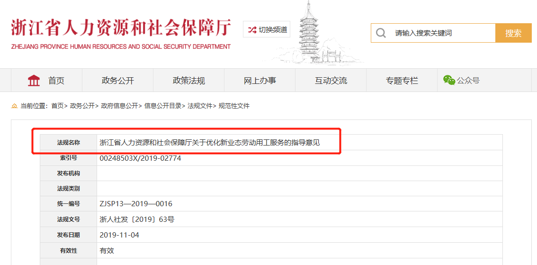Click the 政府信息公开 breadcrumb link

tap(119, 106)
